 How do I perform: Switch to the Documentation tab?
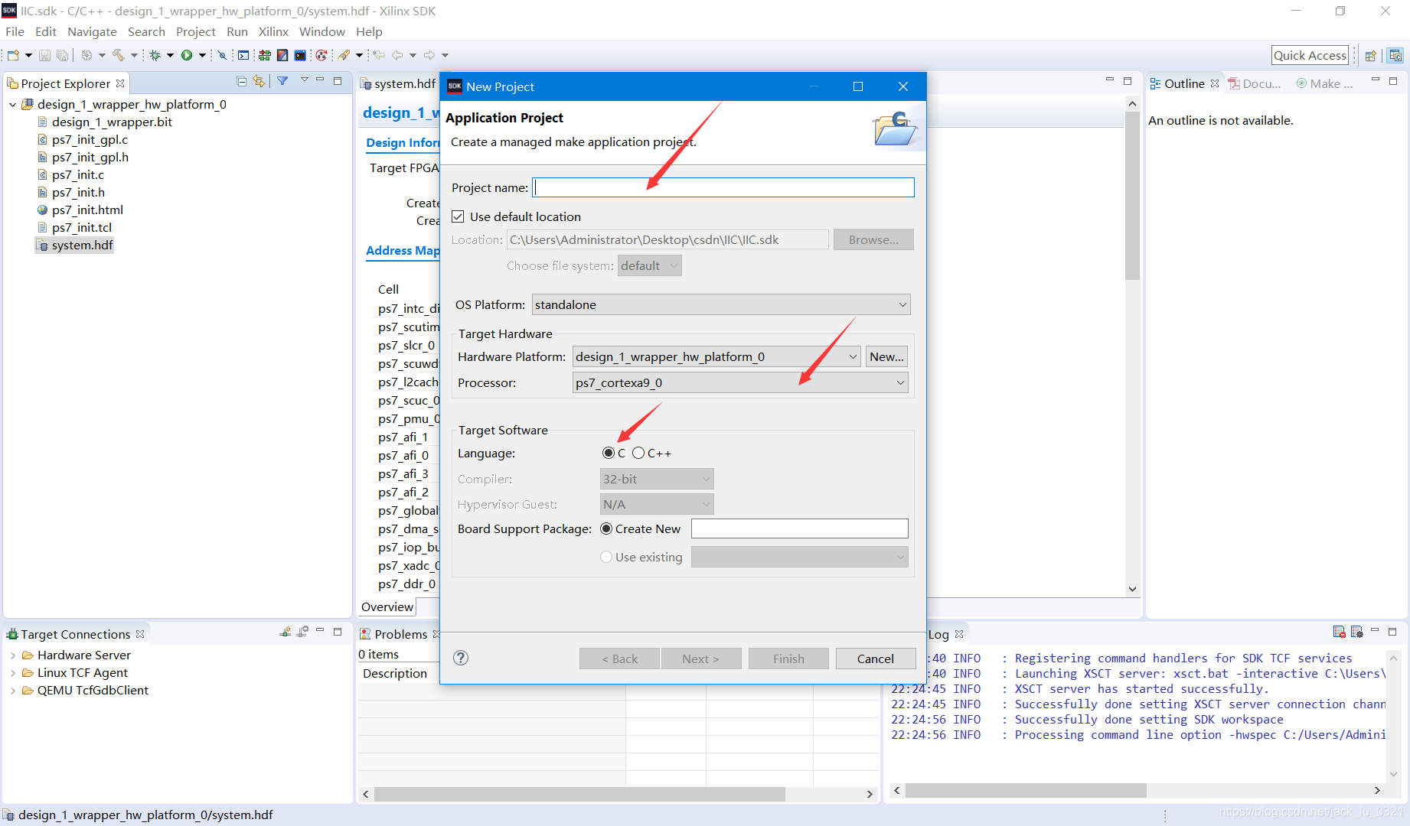(x=1254, y=83)
